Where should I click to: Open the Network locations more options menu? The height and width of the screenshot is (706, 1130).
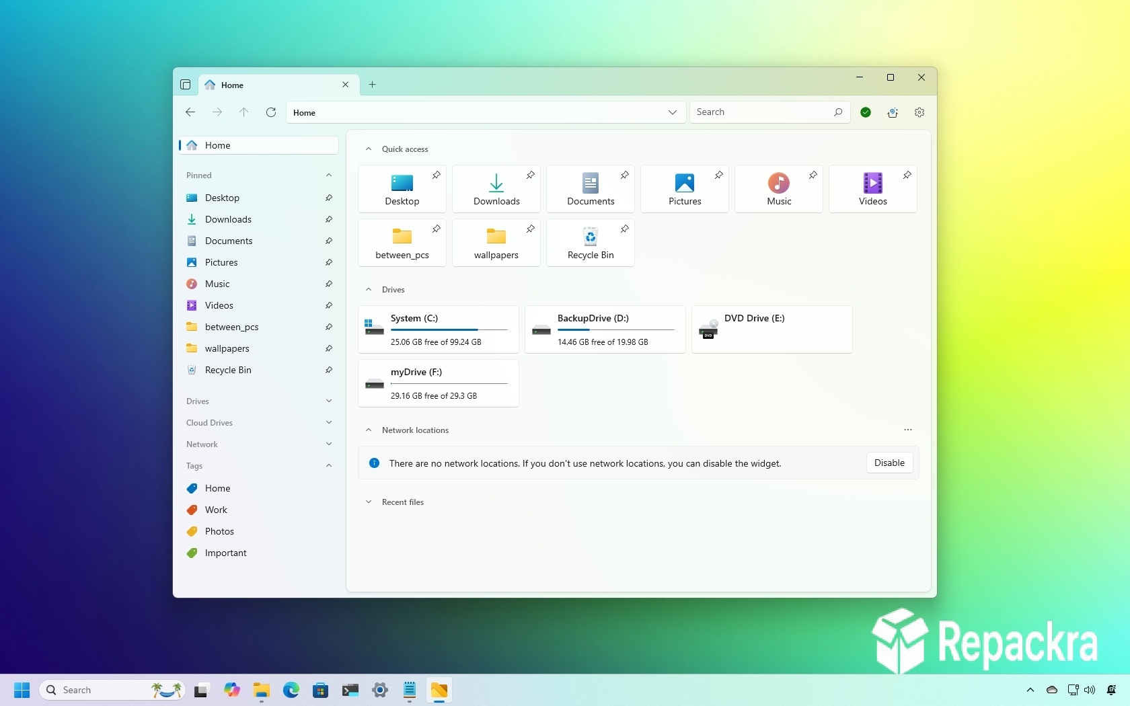tap(908, 430)
